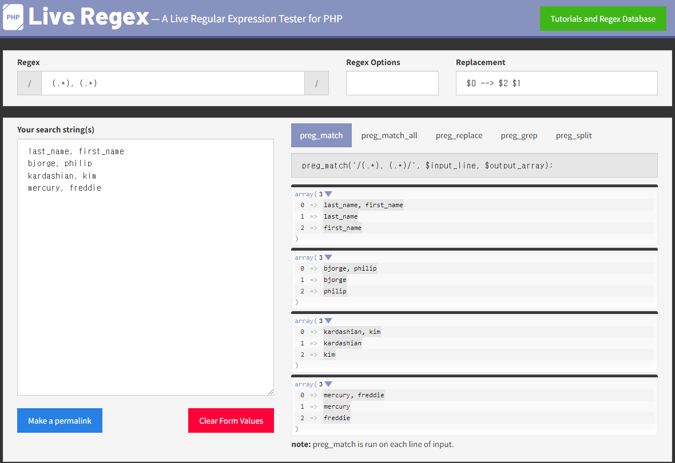Click result value 'bjorge' at index 1
Image resolution: width=675 pixels, height=463 pixels.
click(335, 280)
